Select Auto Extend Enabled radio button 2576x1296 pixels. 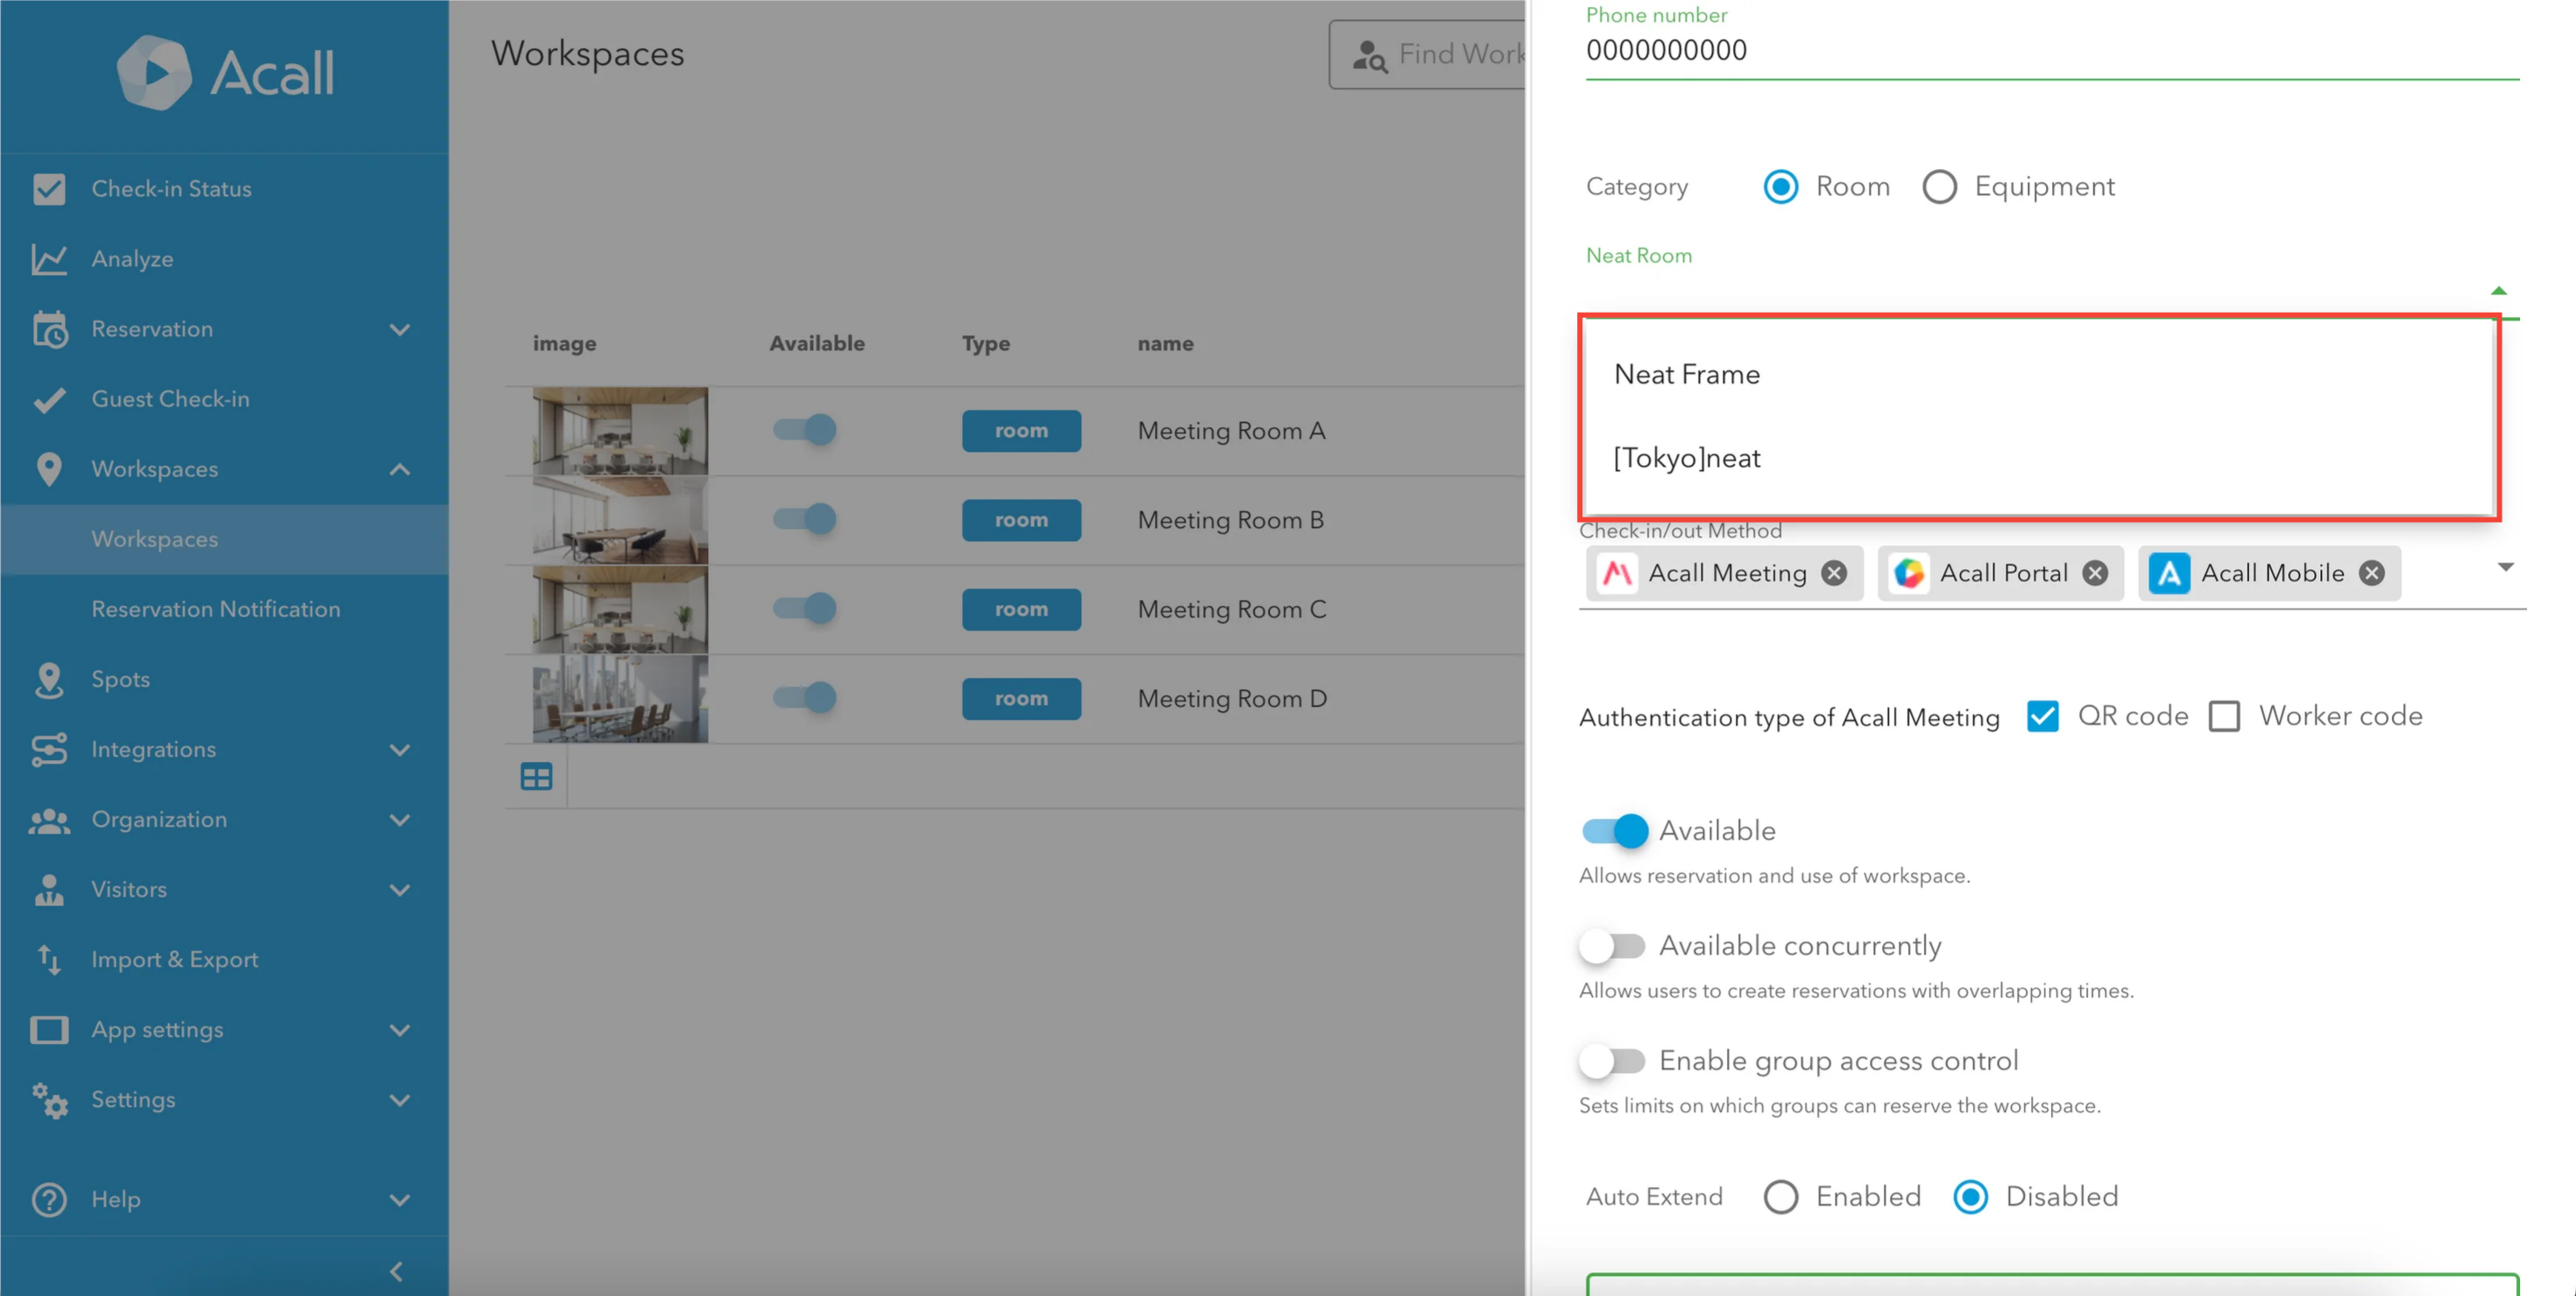click(1781, 1197)
